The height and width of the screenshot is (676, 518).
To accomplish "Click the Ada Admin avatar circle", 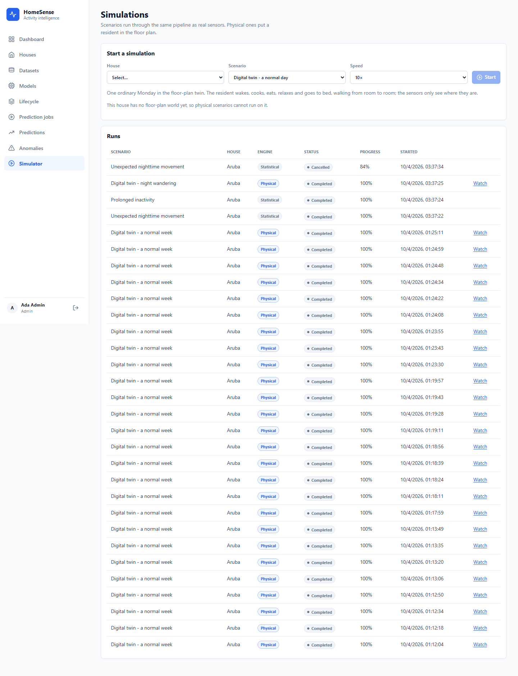I will click(12, 308).
